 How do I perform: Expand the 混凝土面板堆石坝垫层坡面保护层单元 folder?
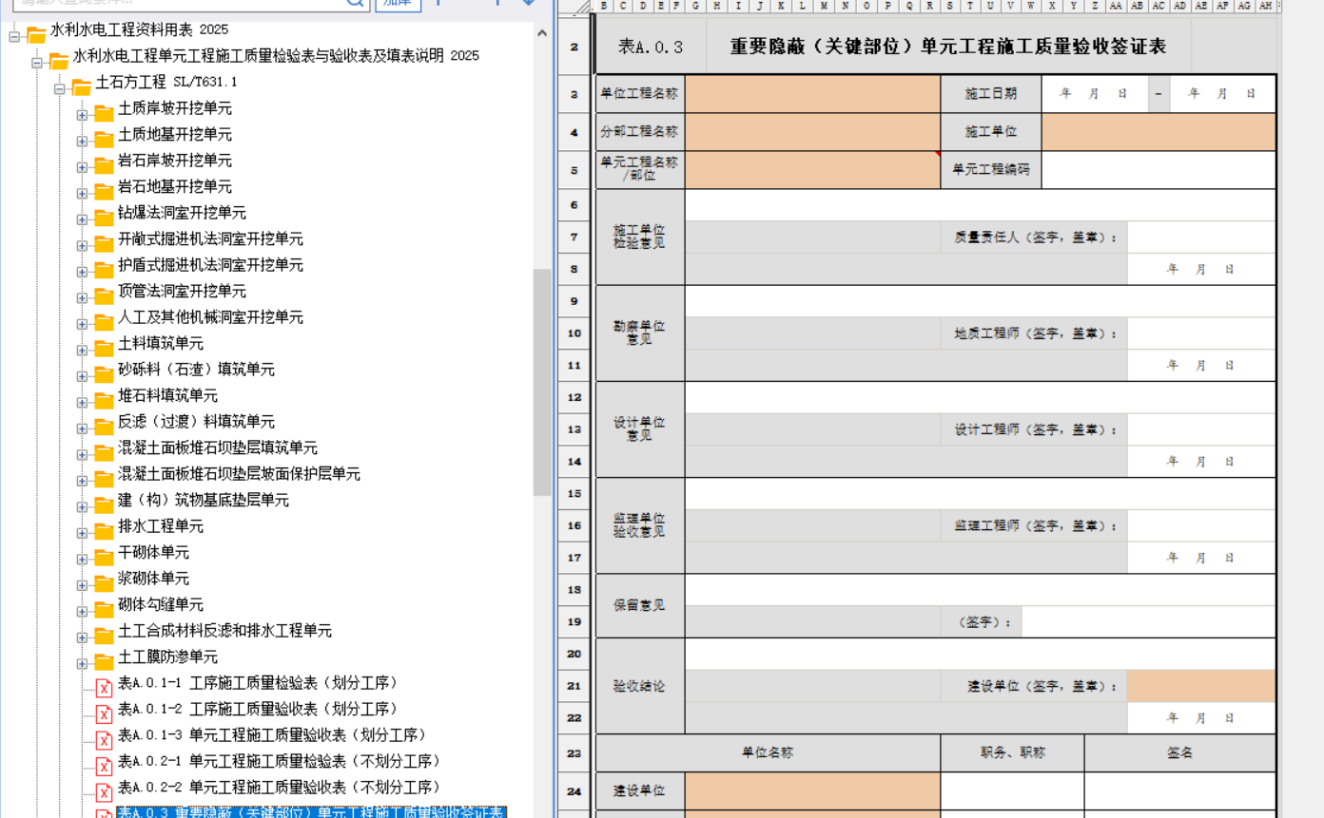(82, 481)
